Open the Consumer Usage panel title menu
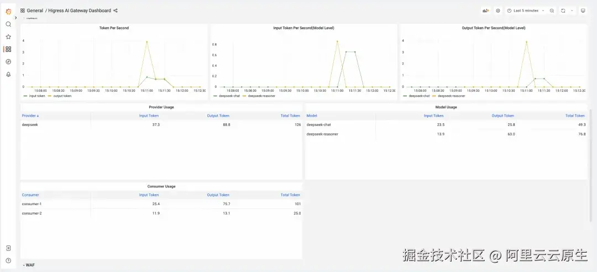Viewport: 597px width, 272px height. click(161, 186)
